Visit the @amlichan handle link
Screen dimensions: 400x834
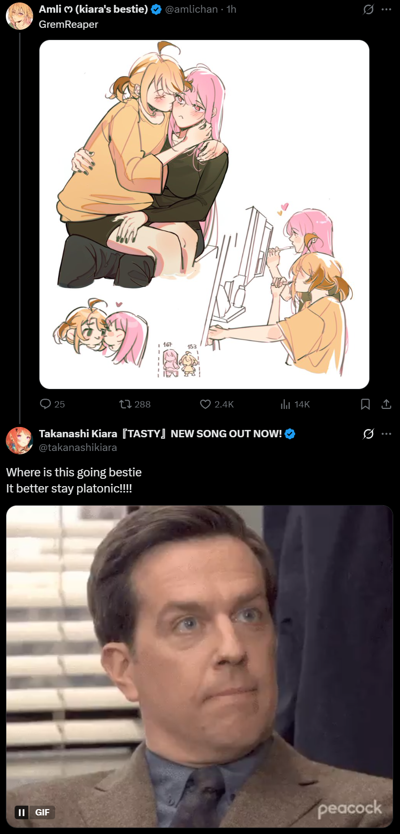tap(192, 9)
